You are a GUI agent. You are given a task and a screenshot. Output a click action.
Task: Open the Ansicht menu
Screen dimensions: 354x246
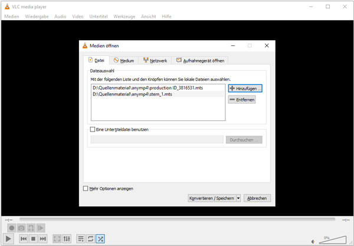tap(148, 17)
